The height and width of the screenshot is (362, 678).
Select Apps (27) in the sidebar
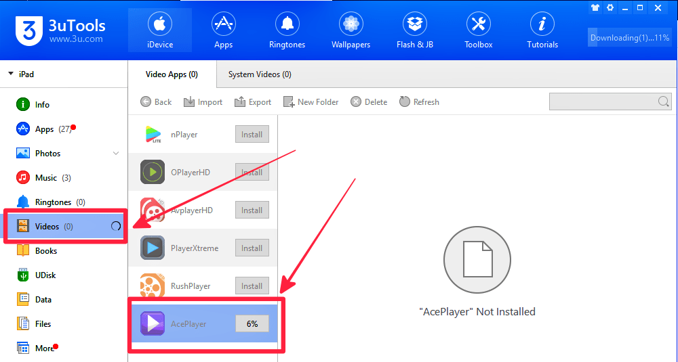pos(62,129)
